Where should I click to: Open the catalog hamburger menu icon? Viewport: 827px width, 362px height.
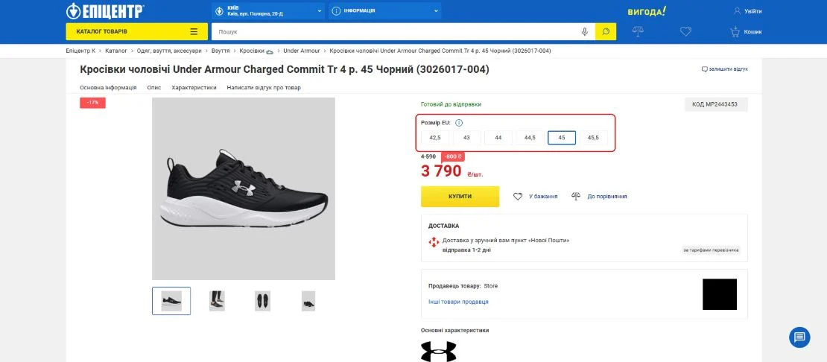click(x=194, y=31)
